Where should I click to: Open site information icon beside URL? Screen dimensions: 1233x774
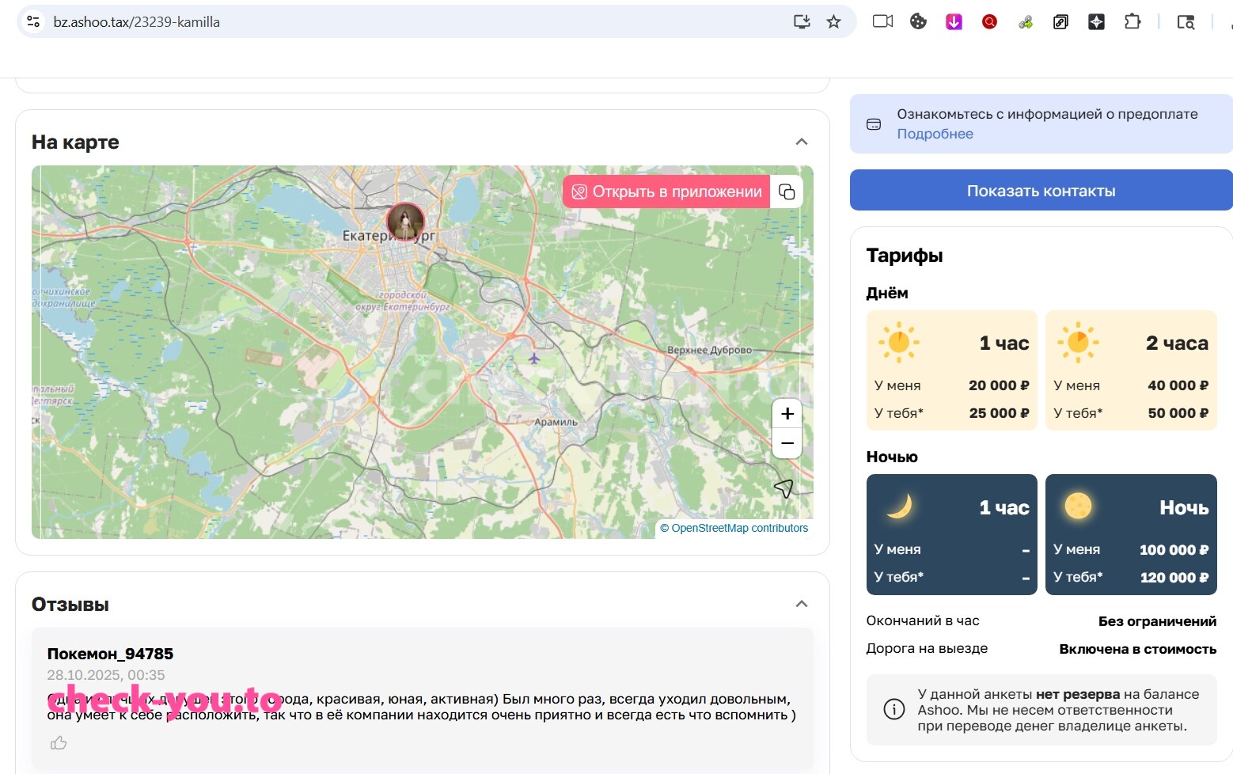coord(33,21)
